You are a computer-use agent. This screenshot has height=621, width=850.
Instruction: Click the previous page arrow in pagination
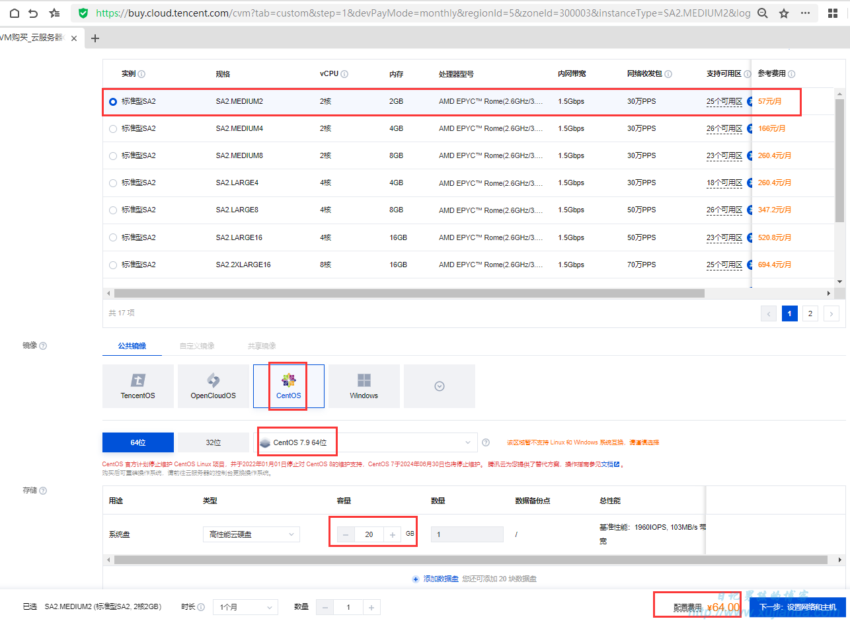(x=769, y=313)
